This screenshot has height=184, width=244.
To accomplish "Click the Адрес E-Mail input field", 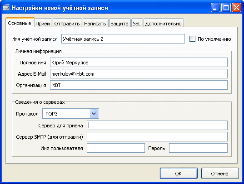I will tap(139, 74).
